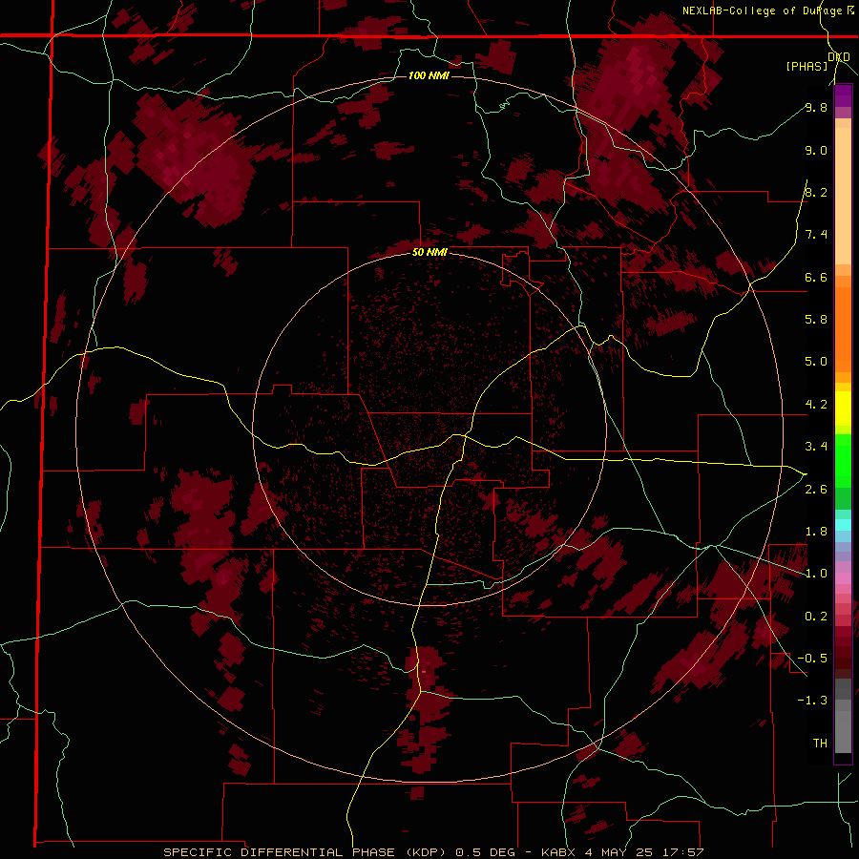Click the 8.2 scale value
This screenshot has width=859, height=859.
[816, 192]
